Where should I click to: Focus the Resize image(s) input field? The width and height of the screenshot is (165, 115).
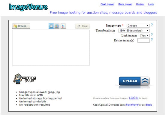[x=143, y=41]
